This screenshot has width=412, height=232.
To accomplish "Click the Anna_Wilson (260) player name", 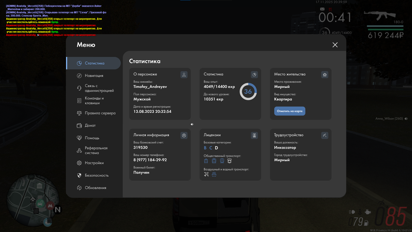I will pyautogui.click(x=389, y=119).
